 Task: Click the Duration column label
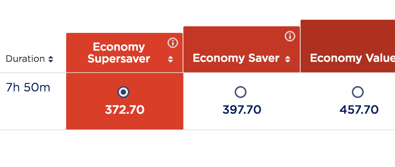(25, 59)
